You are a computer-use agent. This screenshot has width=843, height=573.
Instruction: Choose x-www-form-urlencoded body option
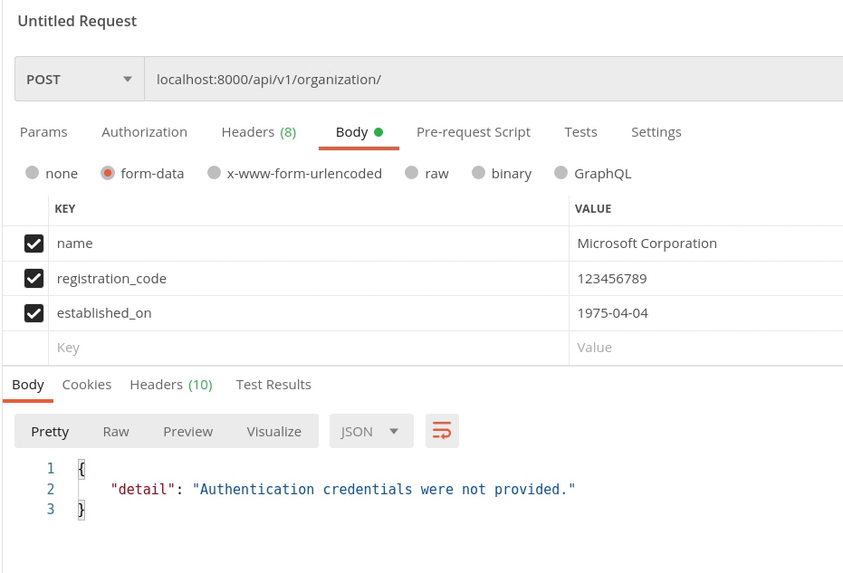click(214, 173)
